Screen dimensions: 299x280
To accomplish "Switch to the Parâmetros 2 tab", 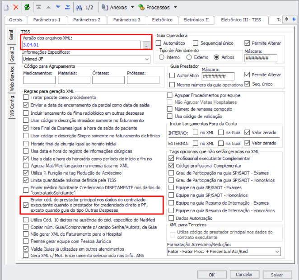I will 87,20.
